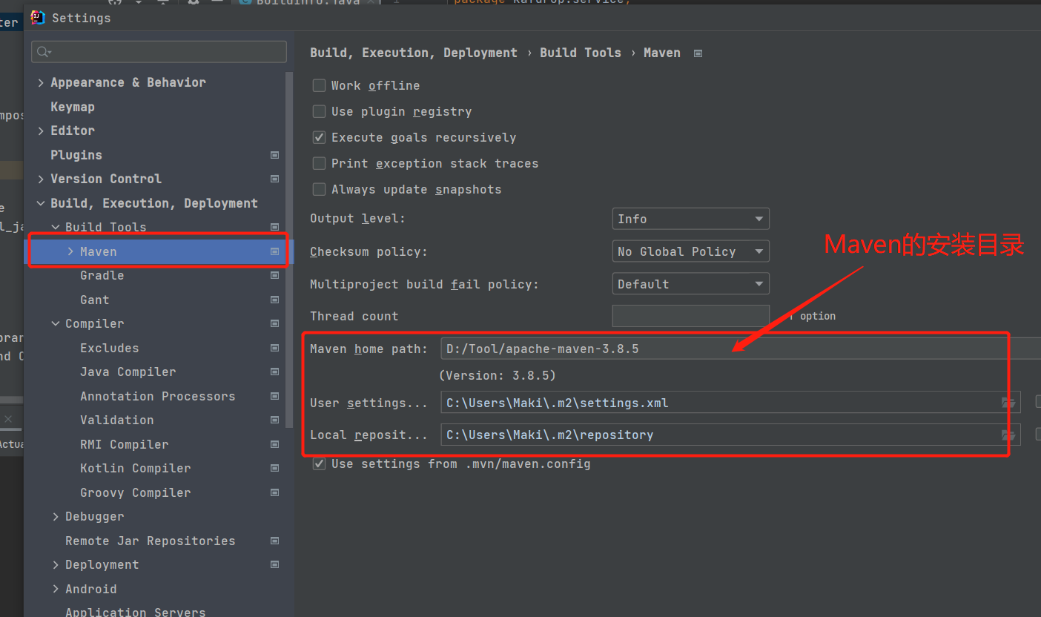Screen dimensions: 1041x617
Task: Click the project-level icon beside Java Compiler
Action: pos(275,372)
